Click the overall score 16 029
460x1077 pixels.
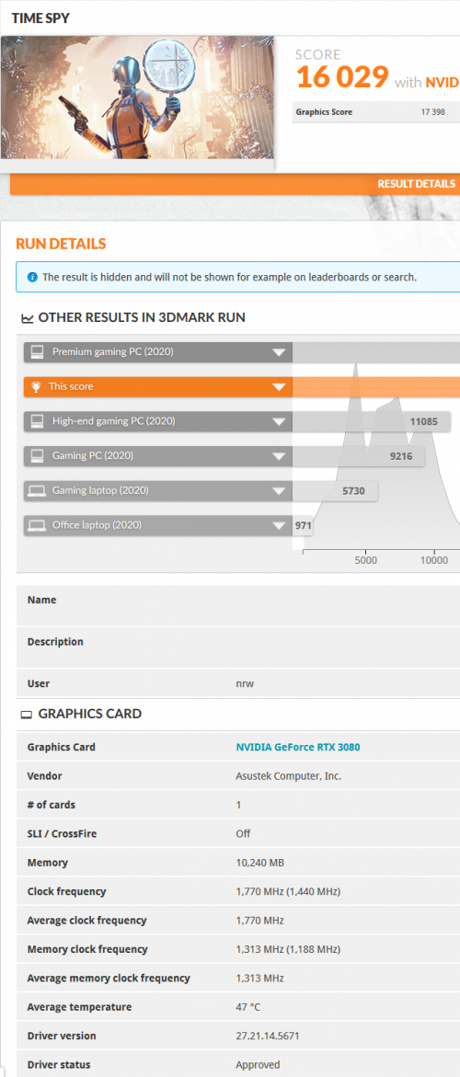(342, 77)
